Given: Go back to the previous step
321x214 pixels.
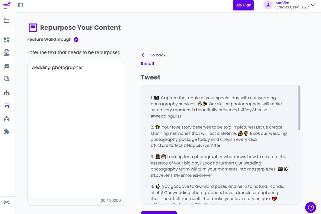Looking at the screenshot, I should [x=153, y=55].
